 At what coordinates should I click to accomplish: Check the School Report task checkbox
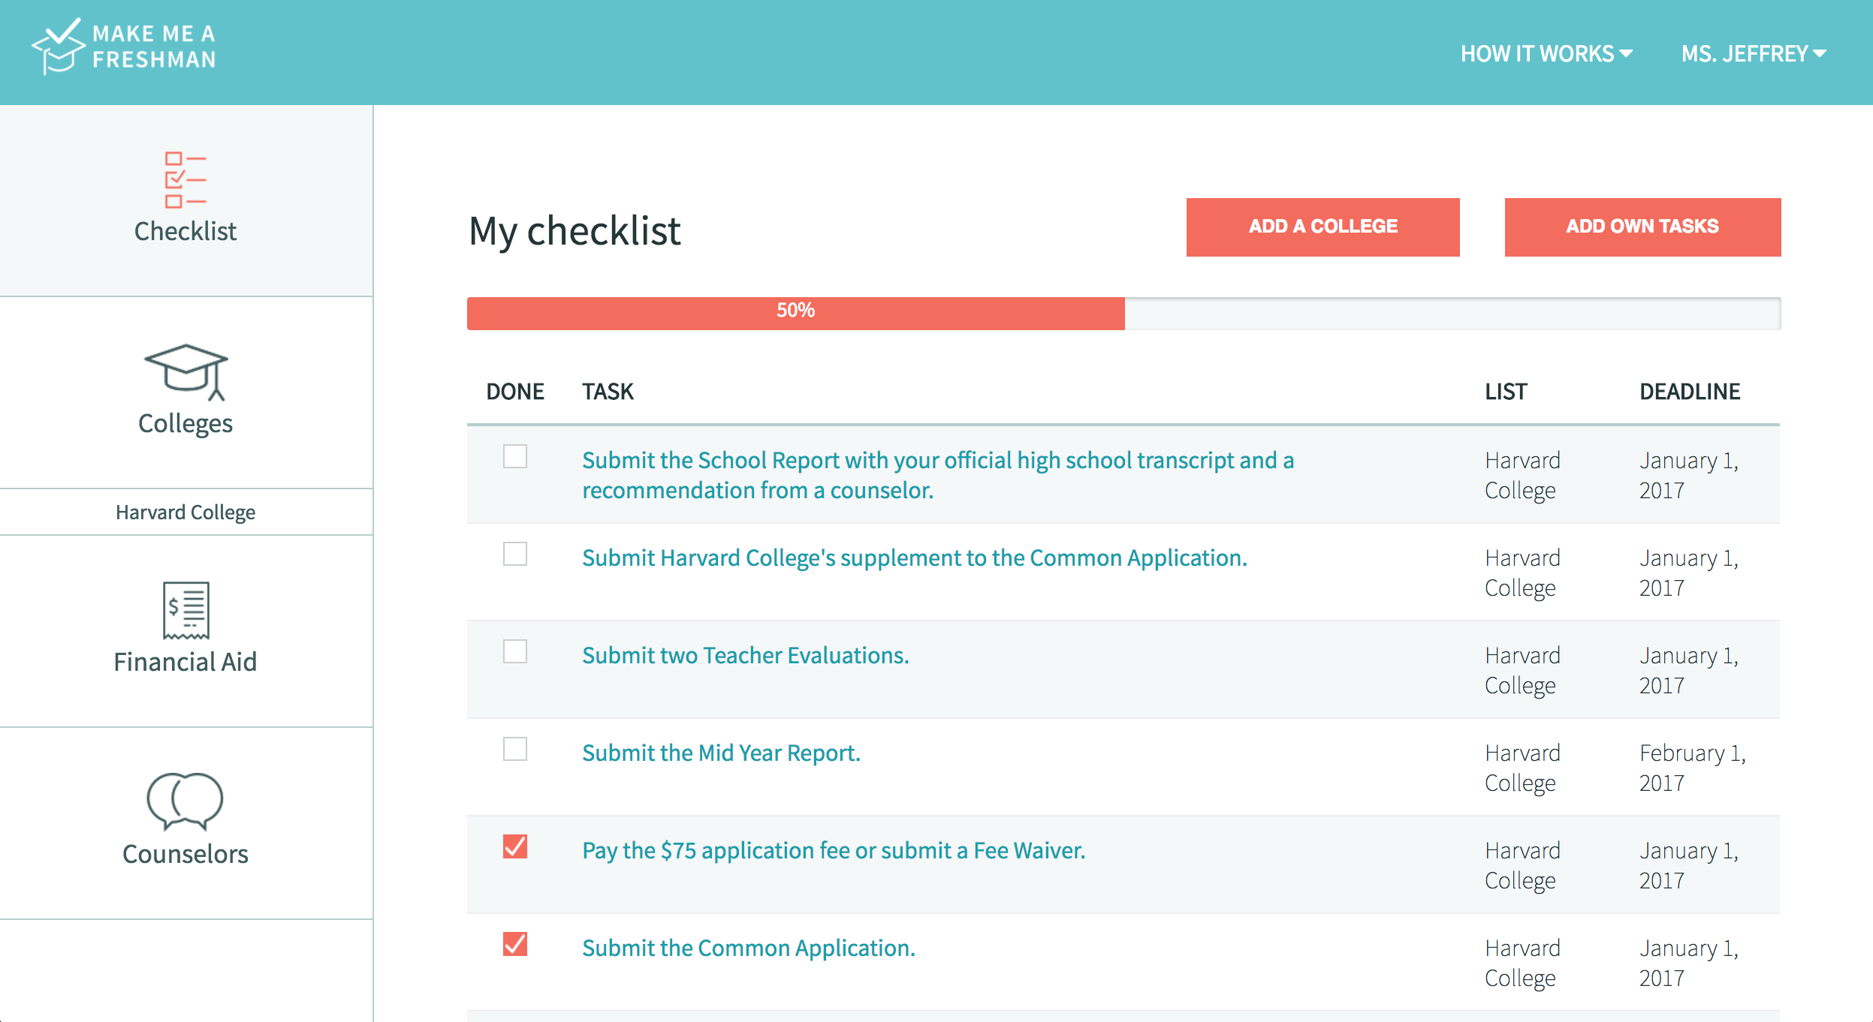[x=515, y=456]
